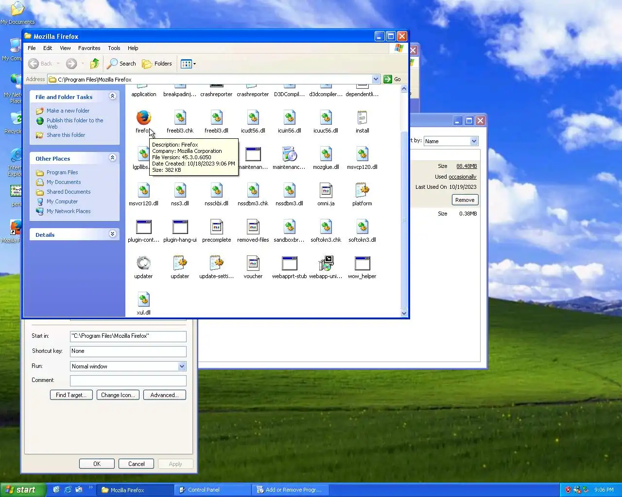Image resolution: width=622 pixels, height=497 pixels.
Task: Select the voucher file icon
Action: coord(253,264)
